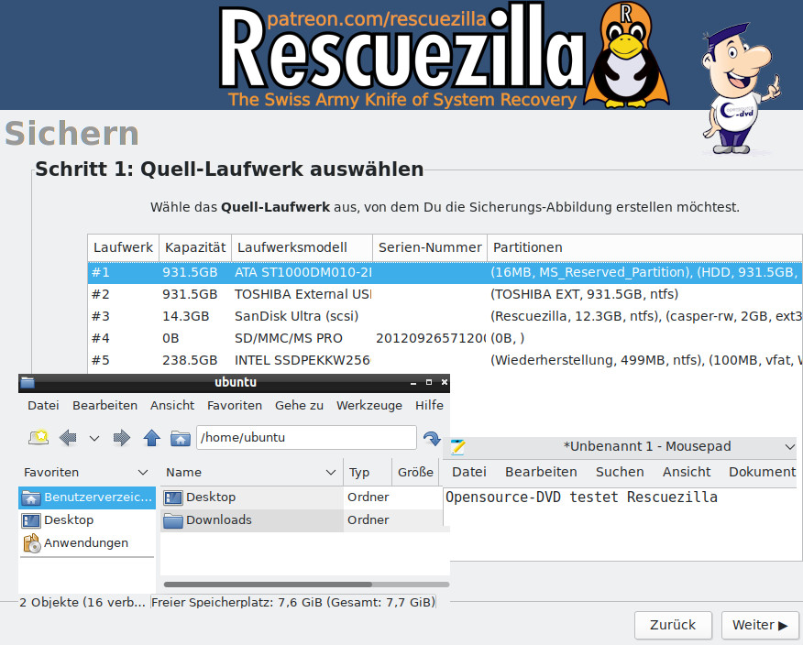803x645 pixels.
Task: Click the /home/ubuntu path field
Action: coord(304,438)
